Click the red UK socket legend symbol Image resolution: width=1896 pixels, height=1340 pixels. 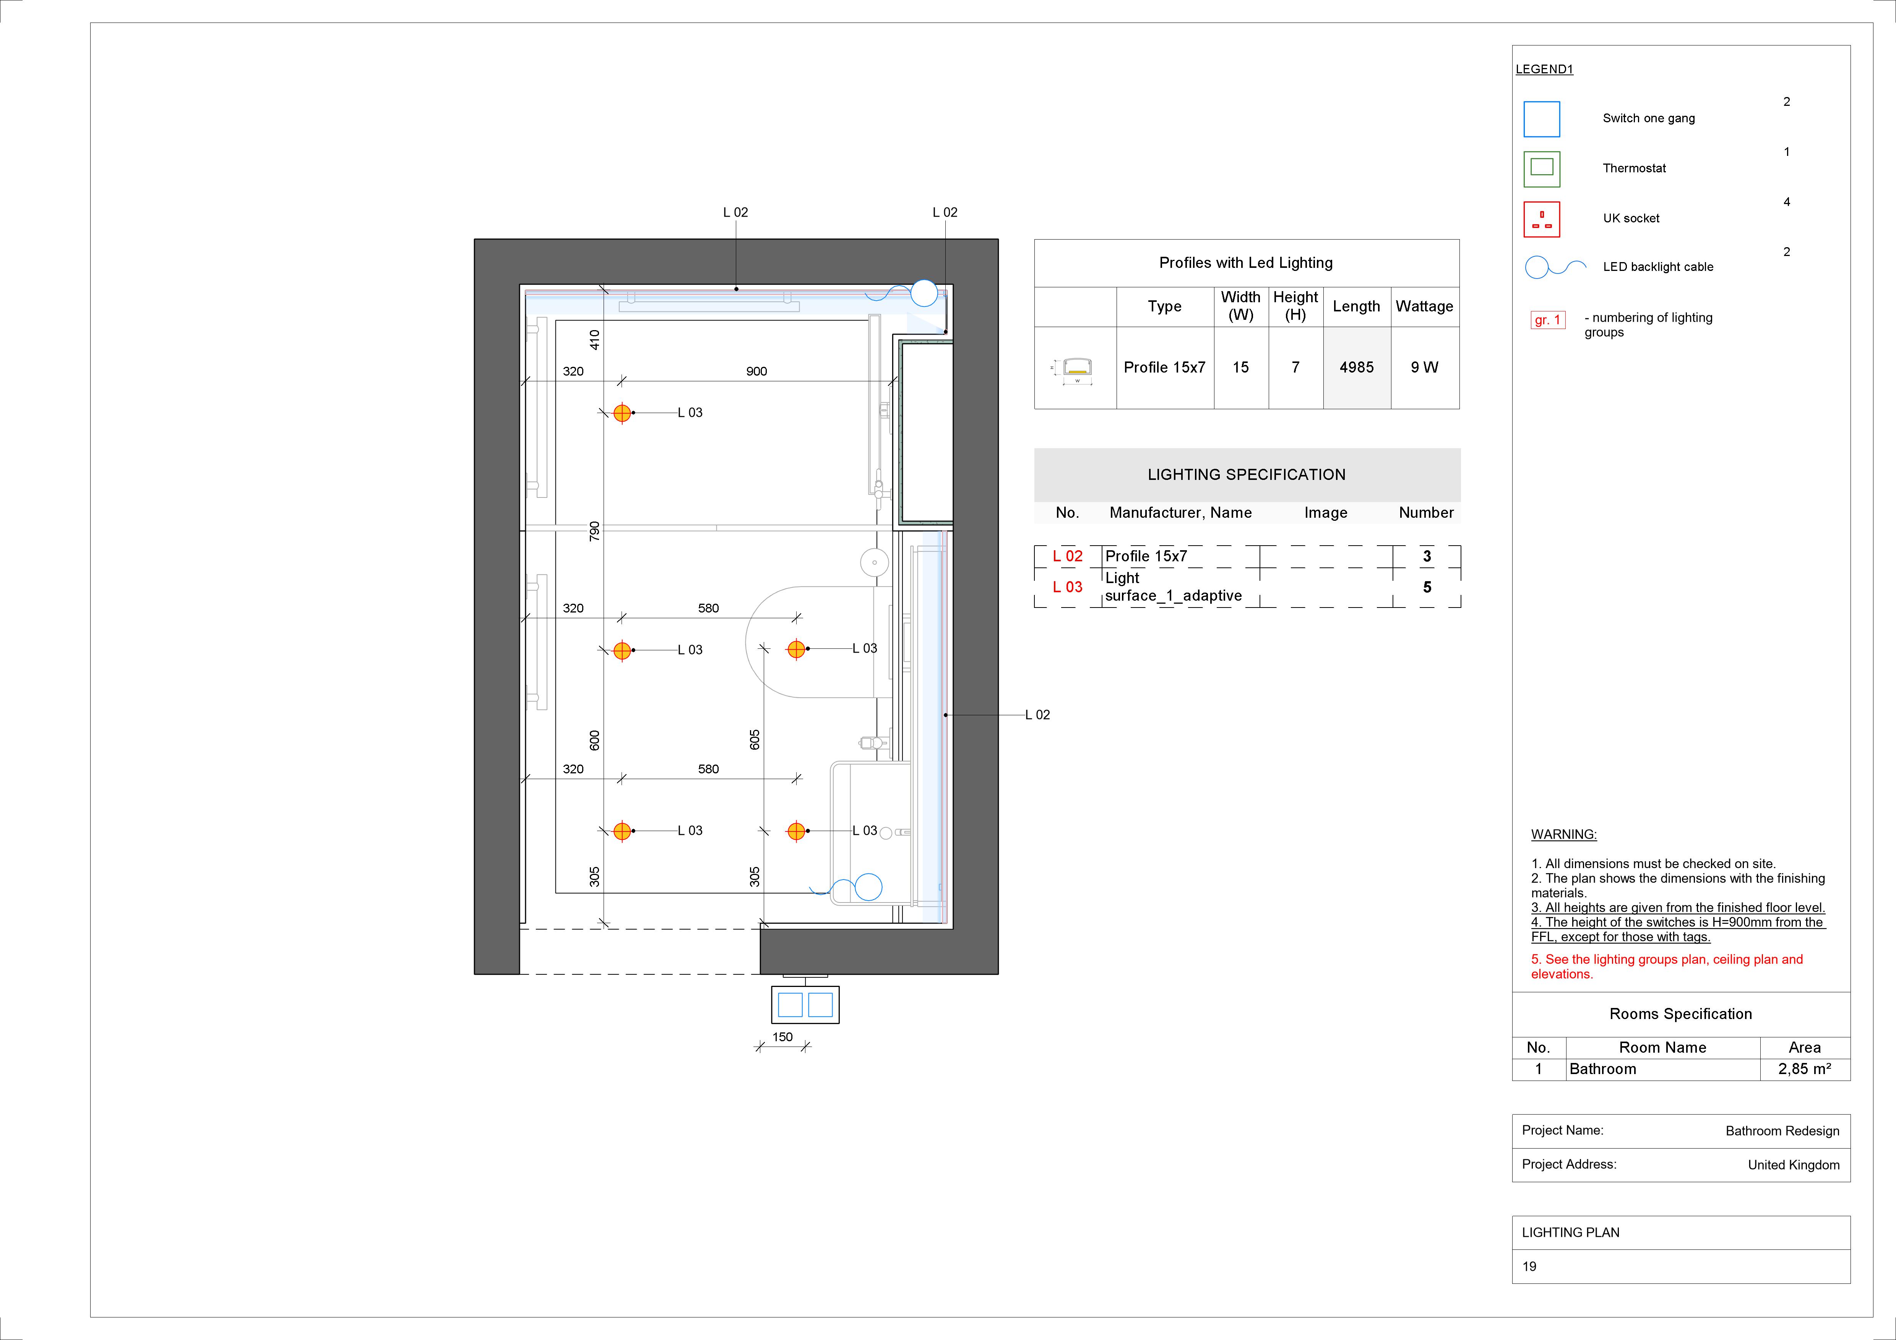1541,219
